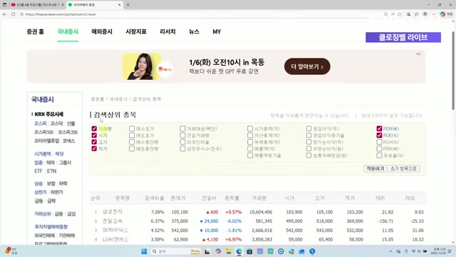Uncheck the ROE(%) checkbox
Image resolution: width=456 pixels, height=257 pixels.
379,135
